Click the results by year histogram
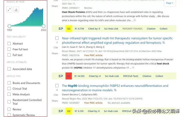 pyautogui.click(x=27, y=17)
